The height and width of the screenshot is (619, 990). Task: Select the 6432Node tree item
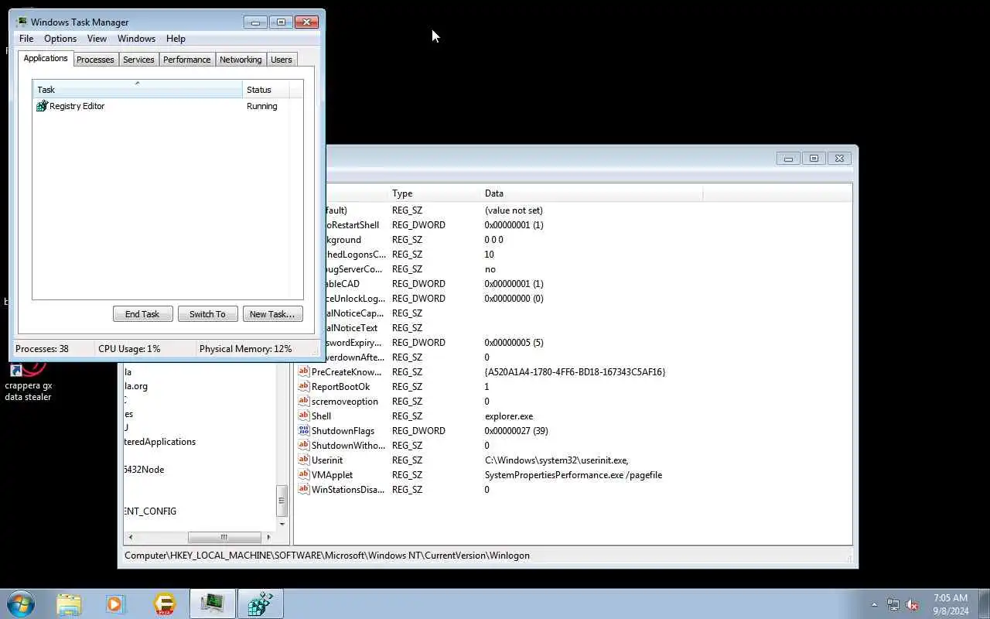pos(144,470)
